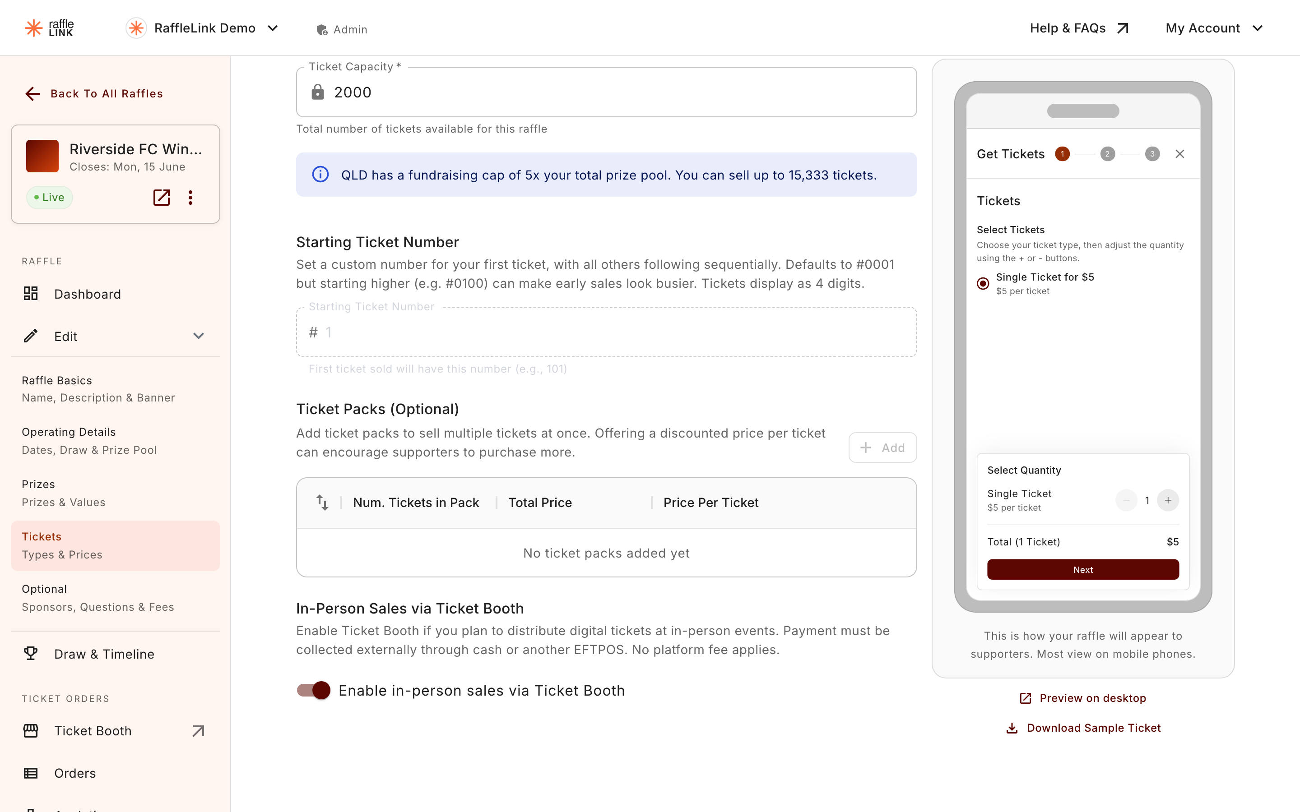This screenshot has height=812, width=1300.
Task: Click the Edit pencil icon
Action: [31, 336]
